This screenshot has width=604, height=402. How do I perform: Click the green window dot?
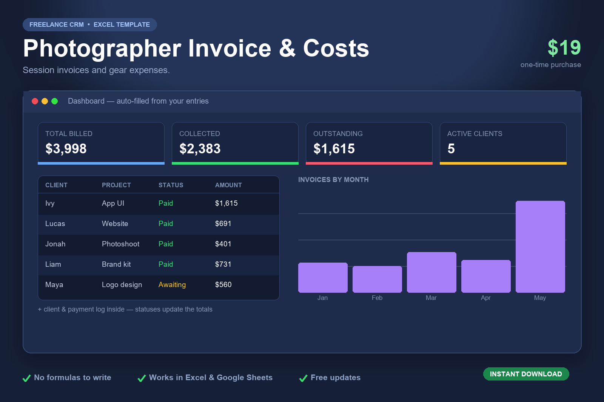(54, 101)
